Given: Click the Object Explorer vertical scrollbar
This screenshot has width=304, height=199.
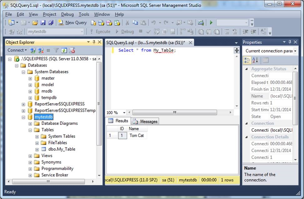Looking at the screenshot, I should [99, 104].
